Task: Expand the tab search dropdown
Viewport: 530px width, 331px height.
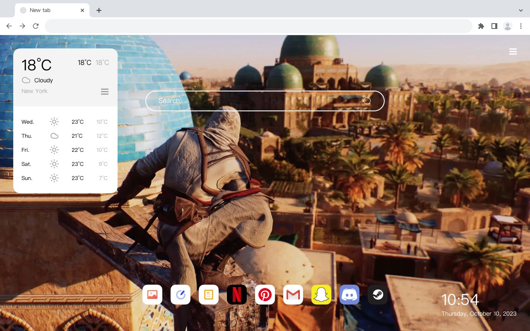Action: [521, 10]
